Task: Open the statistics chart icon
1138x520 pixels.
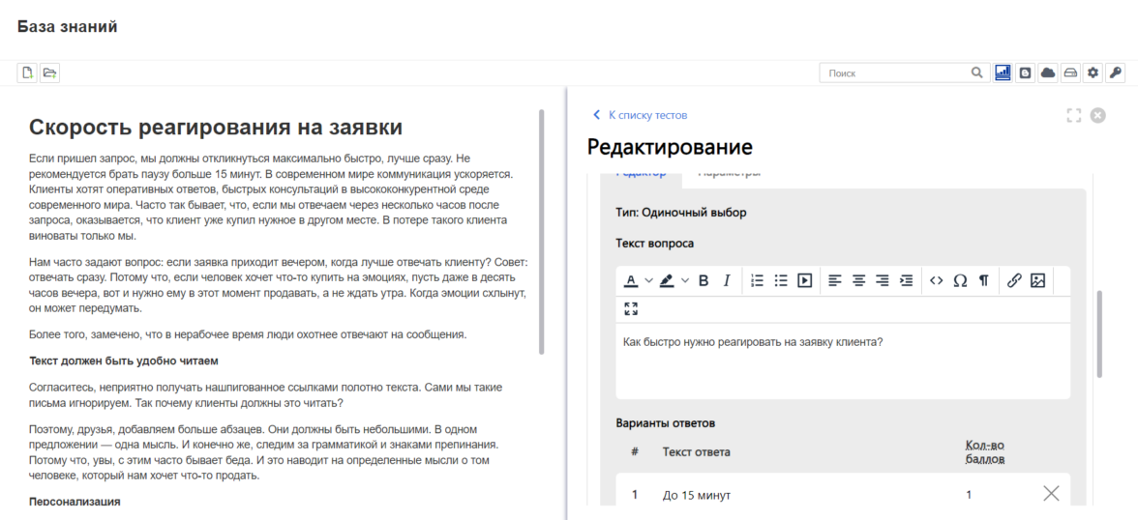Action: pos(1003,72)
